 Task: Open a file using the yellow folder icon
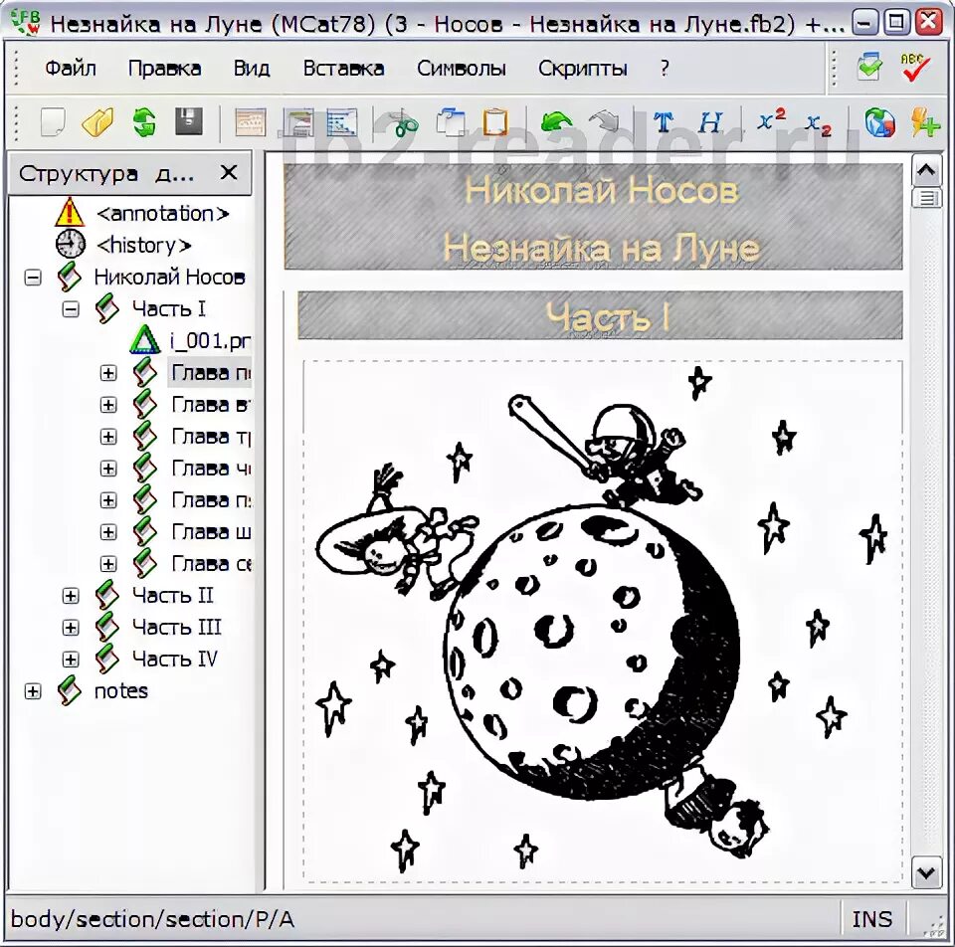point(98,121)
